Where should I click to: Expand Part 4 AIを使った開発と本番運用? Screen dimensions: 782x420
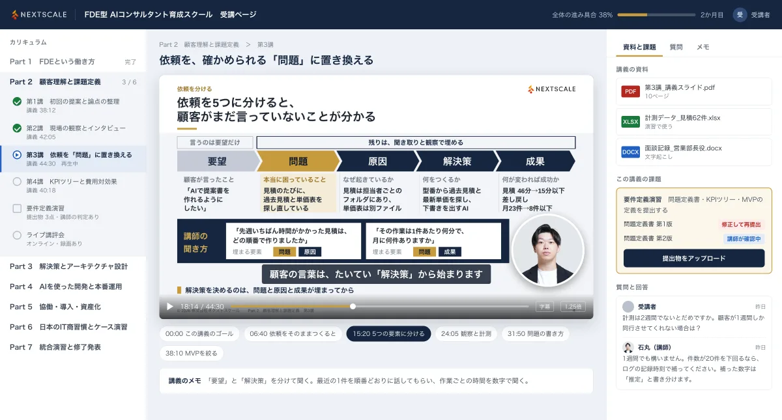(73, 287)
